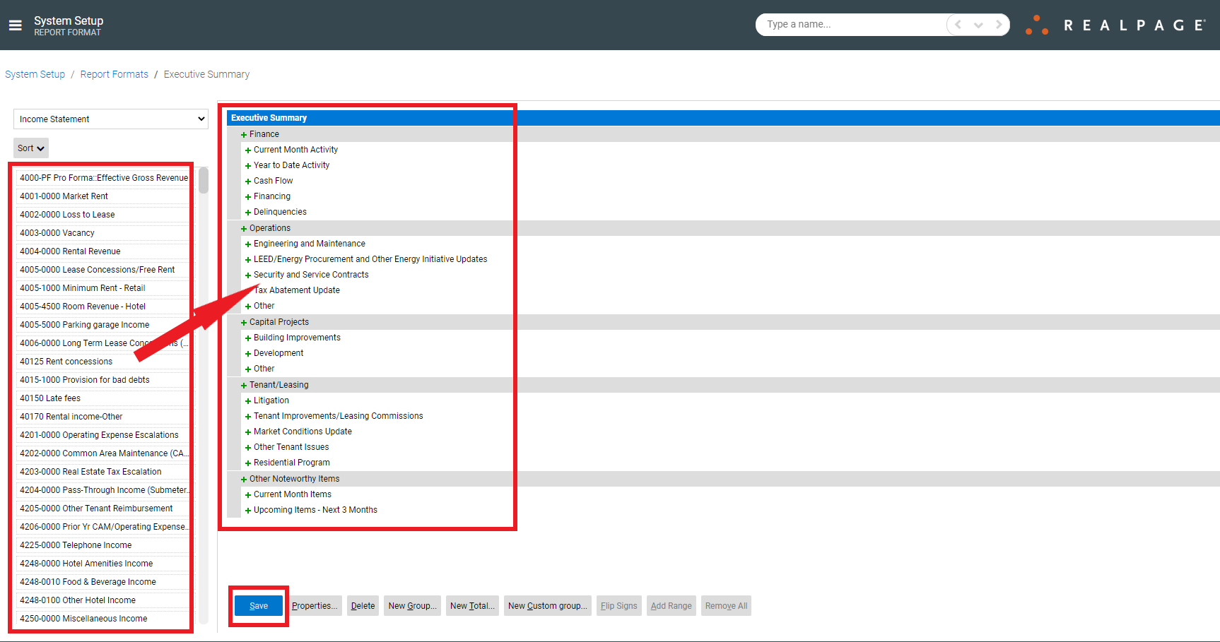The width and height of the screenshot is (1220, 642).
Task: Click the RealPage logo
Action: coord(1115,25)
